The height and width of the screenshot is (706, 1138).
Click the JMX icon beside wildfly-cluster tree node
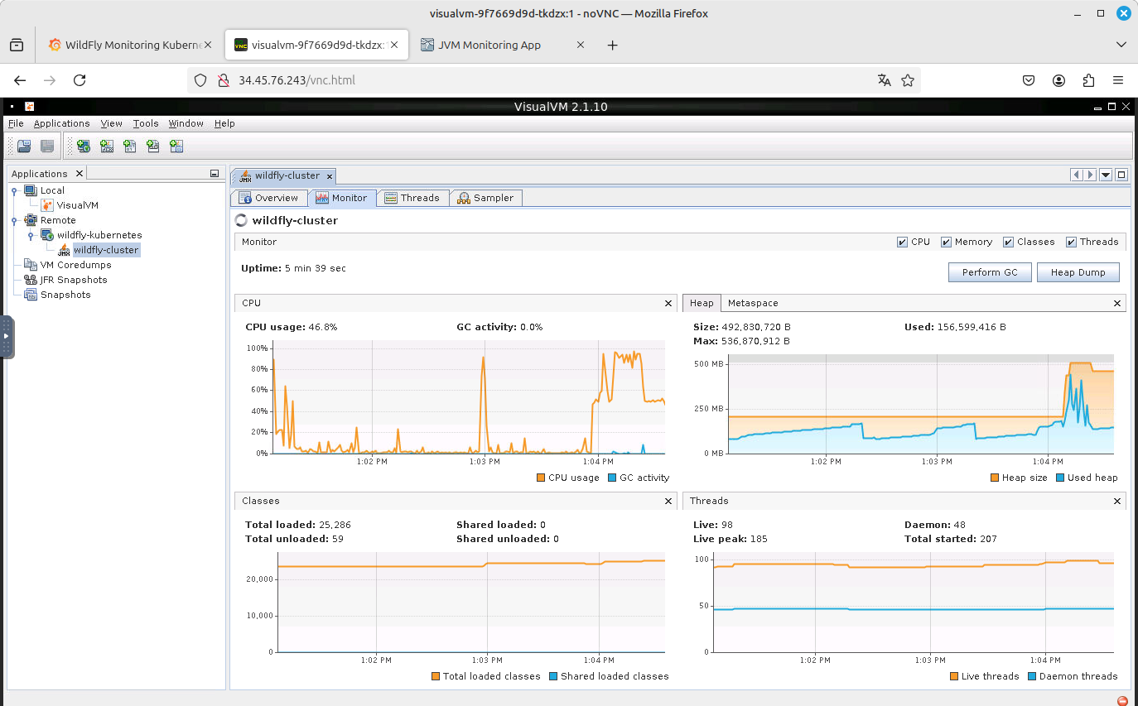pos(64,250)
